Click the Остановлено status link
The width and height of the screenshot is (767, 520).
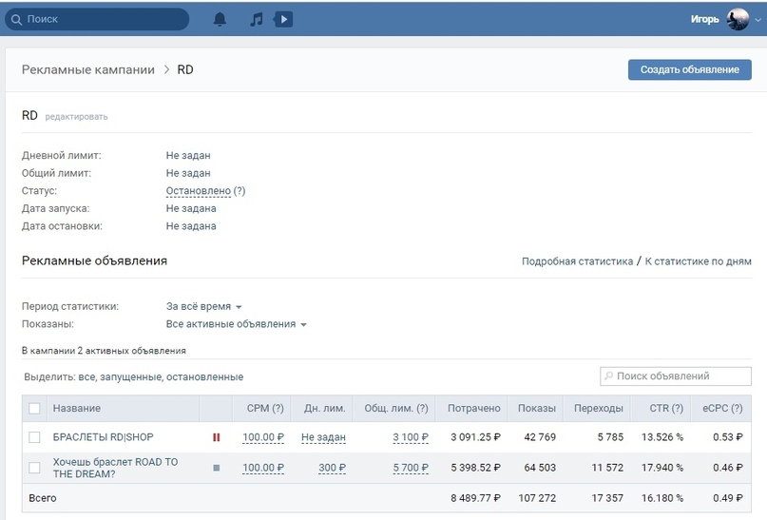[198, 190]
